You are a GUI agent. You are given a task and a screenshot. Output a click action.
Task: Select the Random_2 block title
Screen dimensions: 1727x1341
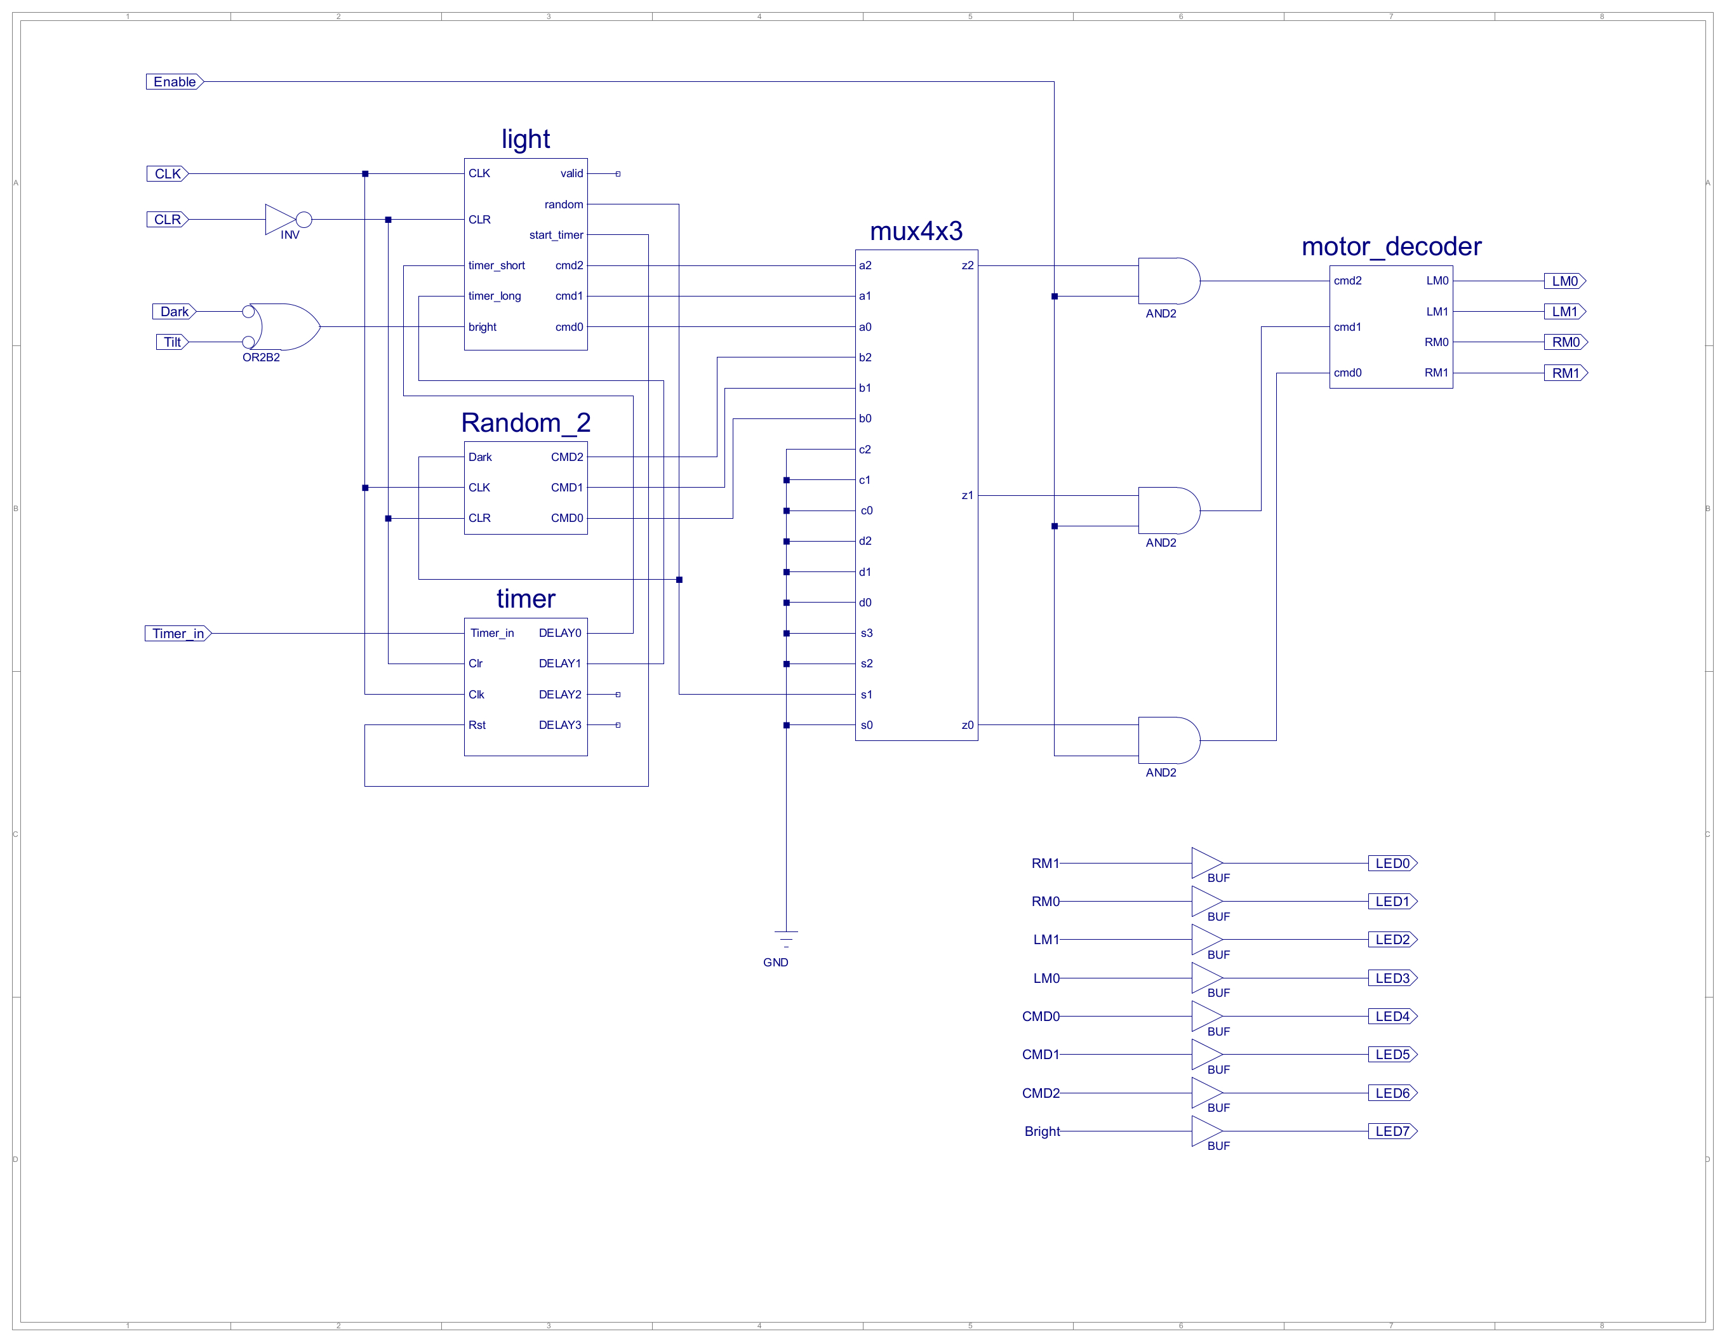coord(526,422)
